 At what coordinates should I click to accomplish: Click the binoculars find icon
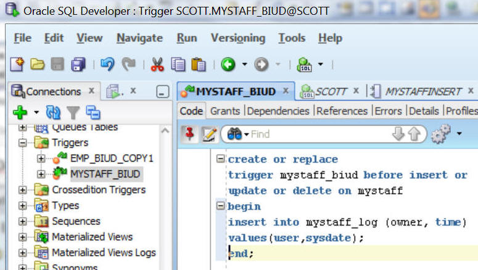pyautogui.click(x=234, y=134)
